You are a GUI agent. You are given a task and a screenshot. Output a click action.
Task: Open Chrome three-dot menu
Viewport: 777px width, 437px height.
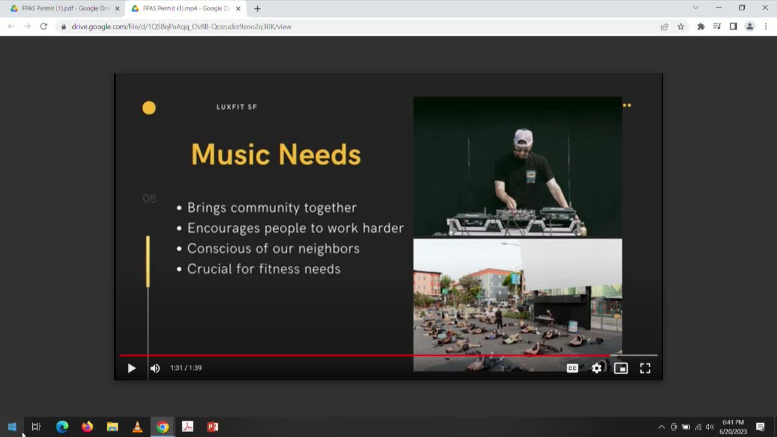click(x=765, y=27)
